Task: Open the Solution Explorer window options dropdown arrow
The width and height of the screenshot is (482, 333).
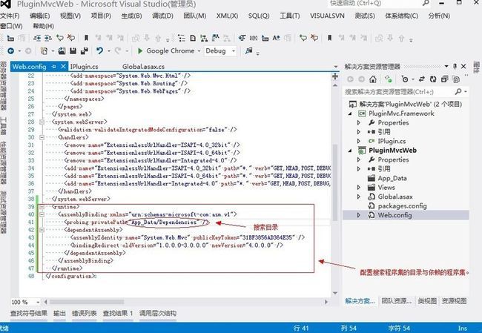Action: click(446, 67)
